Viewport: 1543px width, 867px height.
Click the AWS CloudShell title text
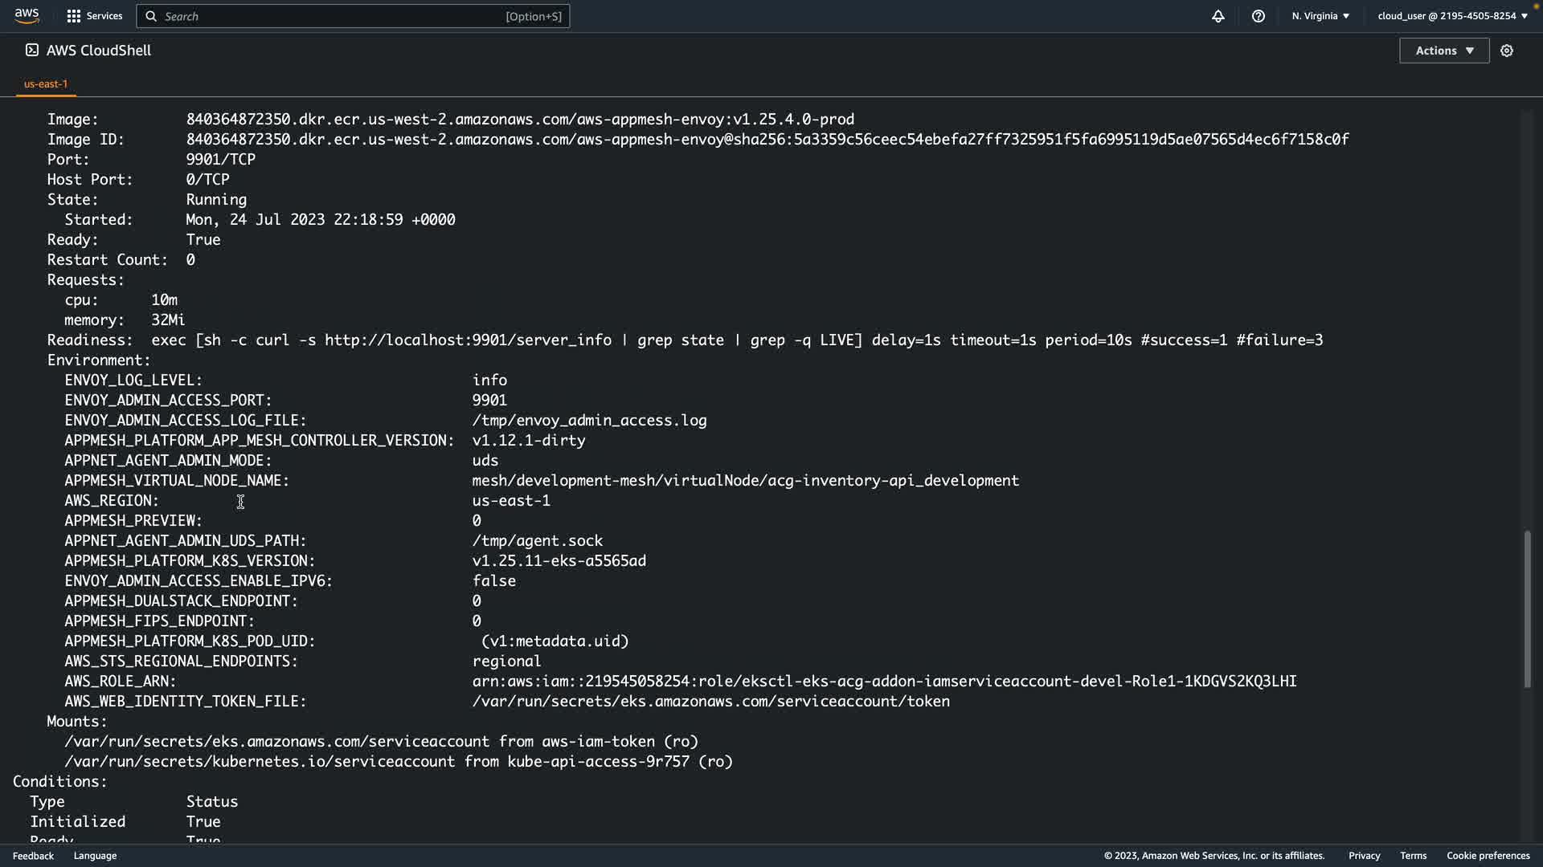99,51
